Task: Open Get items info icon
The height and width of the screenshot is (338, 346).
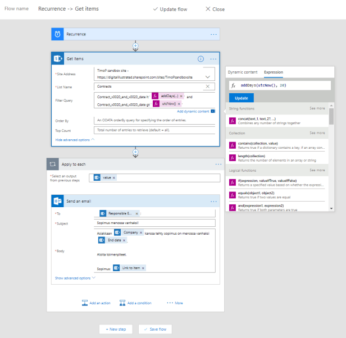Action: click(201, 58)
